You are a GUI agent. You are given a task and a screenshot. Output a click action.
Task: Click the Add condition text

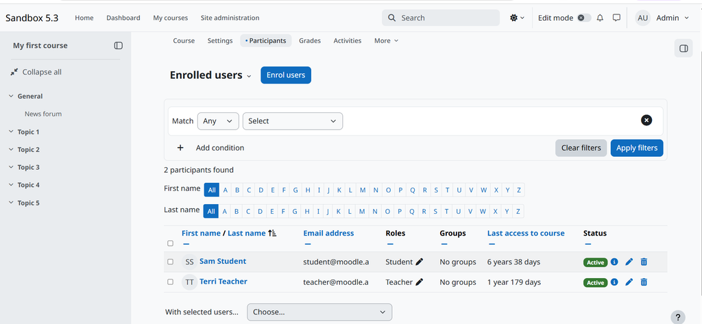220,148
